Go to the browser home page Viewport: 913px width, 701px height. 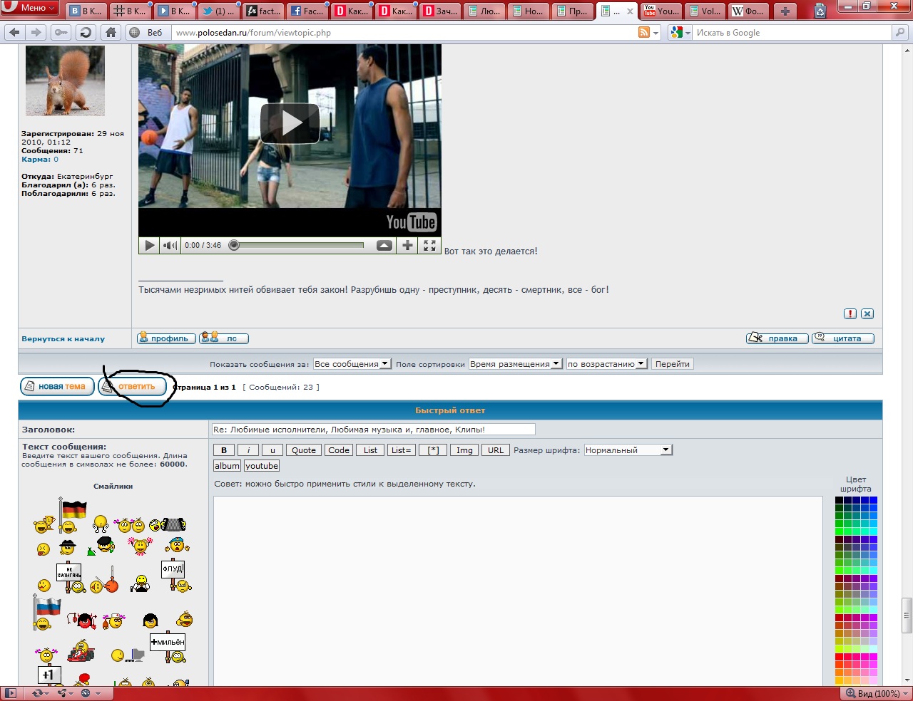111,33
